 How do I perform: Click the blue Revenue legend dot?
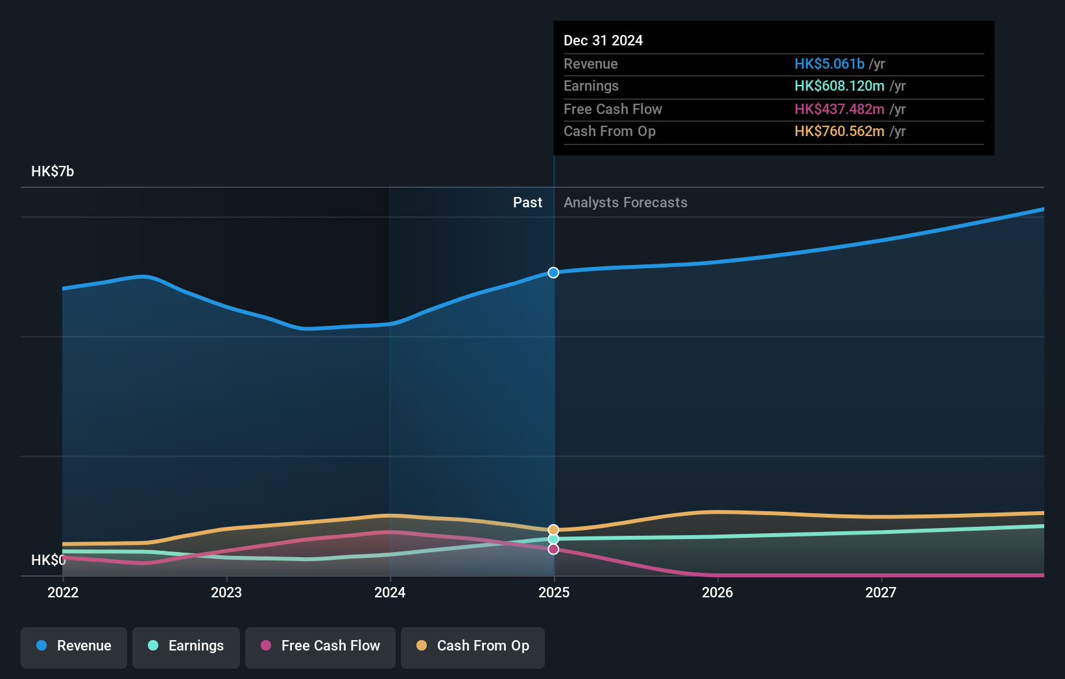[x=42, y=645]
